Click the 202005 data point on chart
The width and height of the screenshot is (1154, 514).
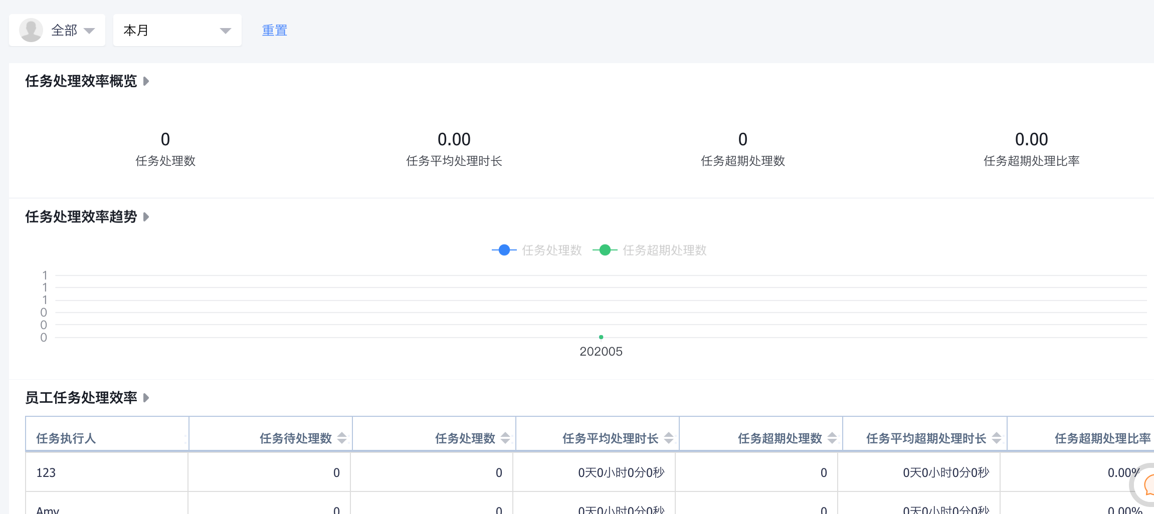click(601, 337)
